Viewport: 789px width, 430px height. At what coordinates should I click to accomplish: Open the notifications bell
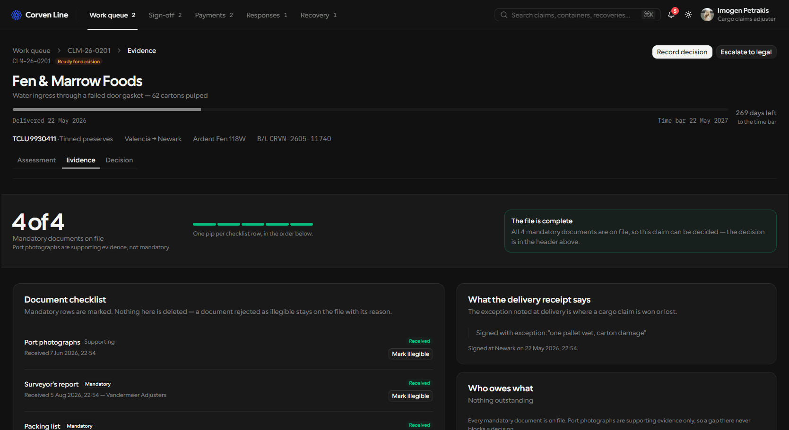pos(671,15)
